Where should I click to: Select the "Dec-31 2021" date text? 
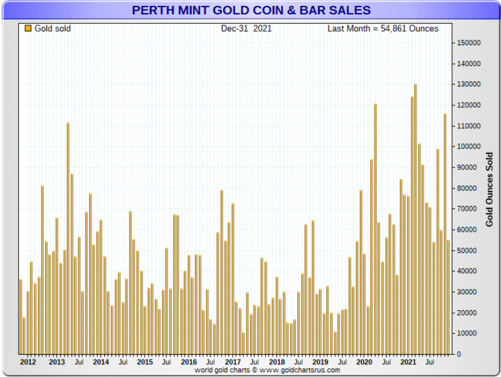(x=247, y=28)
